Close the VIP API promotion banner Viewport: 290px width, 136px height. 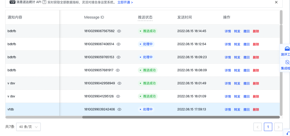point(276,2)
